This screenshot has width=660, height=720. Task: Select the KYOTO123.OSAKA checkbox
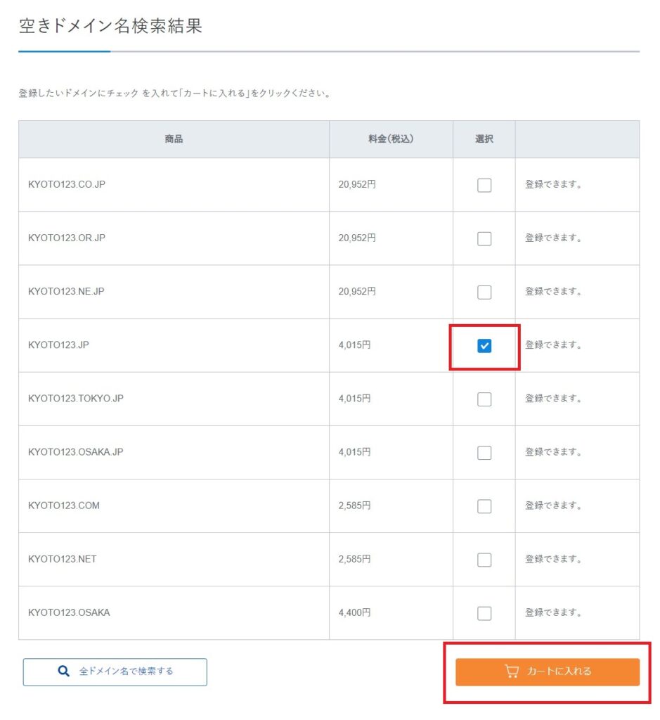point(484,612)
